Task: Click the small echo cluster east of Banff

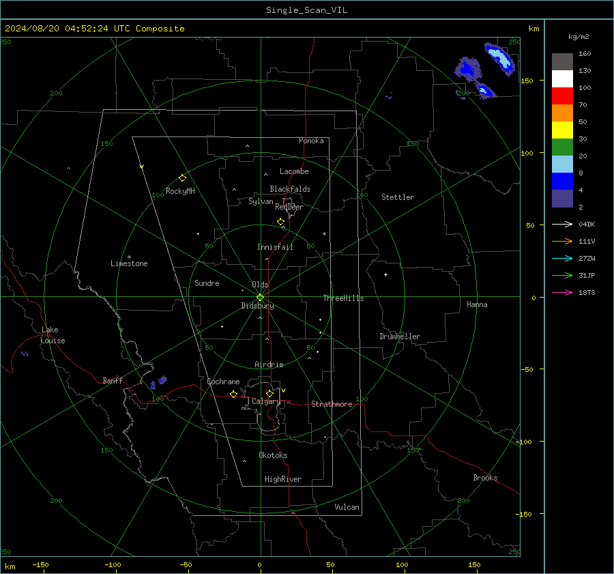Action: (x=158, y=382)
